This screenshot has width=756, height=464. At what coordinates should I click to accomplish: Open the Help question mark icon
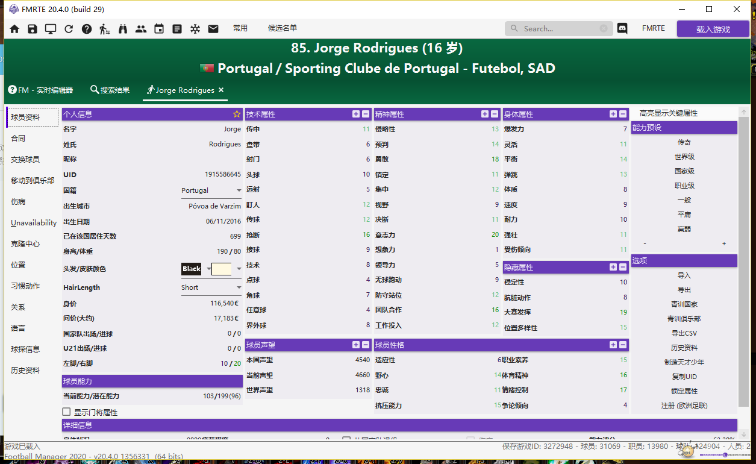(x=87, y=28)
